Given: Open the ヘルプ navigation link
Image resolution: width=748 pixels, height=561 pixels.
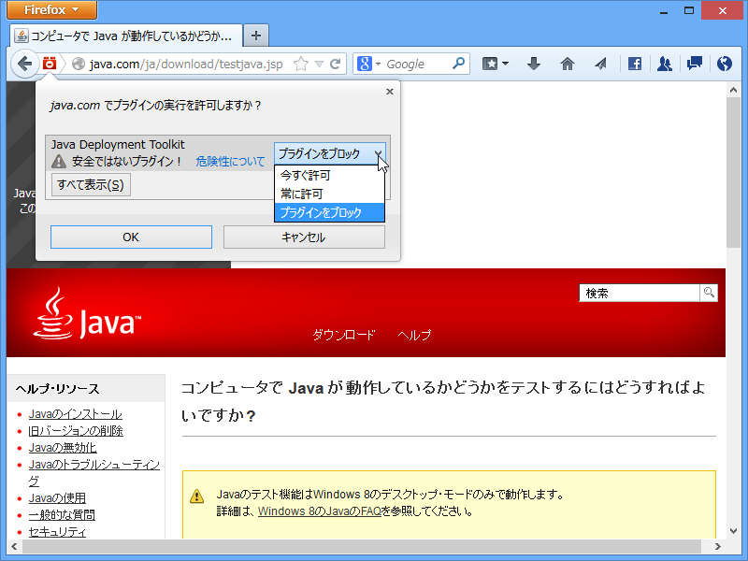Looking at the screenshot, I should 414,335.
